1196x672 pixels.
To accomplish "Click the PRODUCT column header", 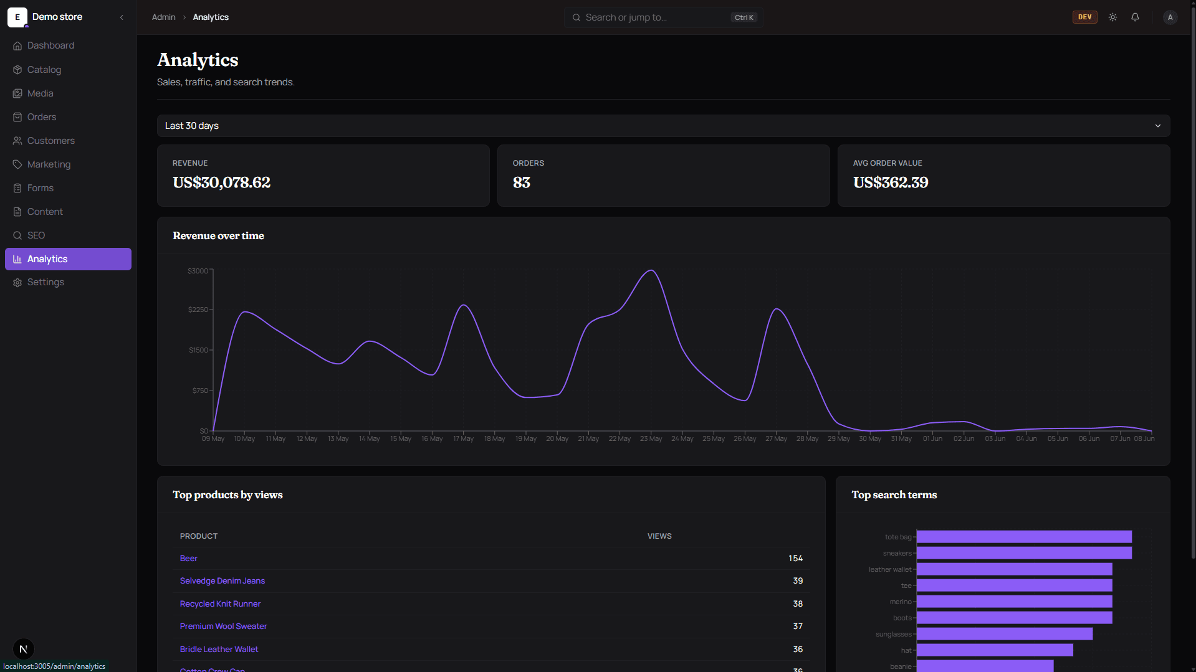I will (199, 536).
